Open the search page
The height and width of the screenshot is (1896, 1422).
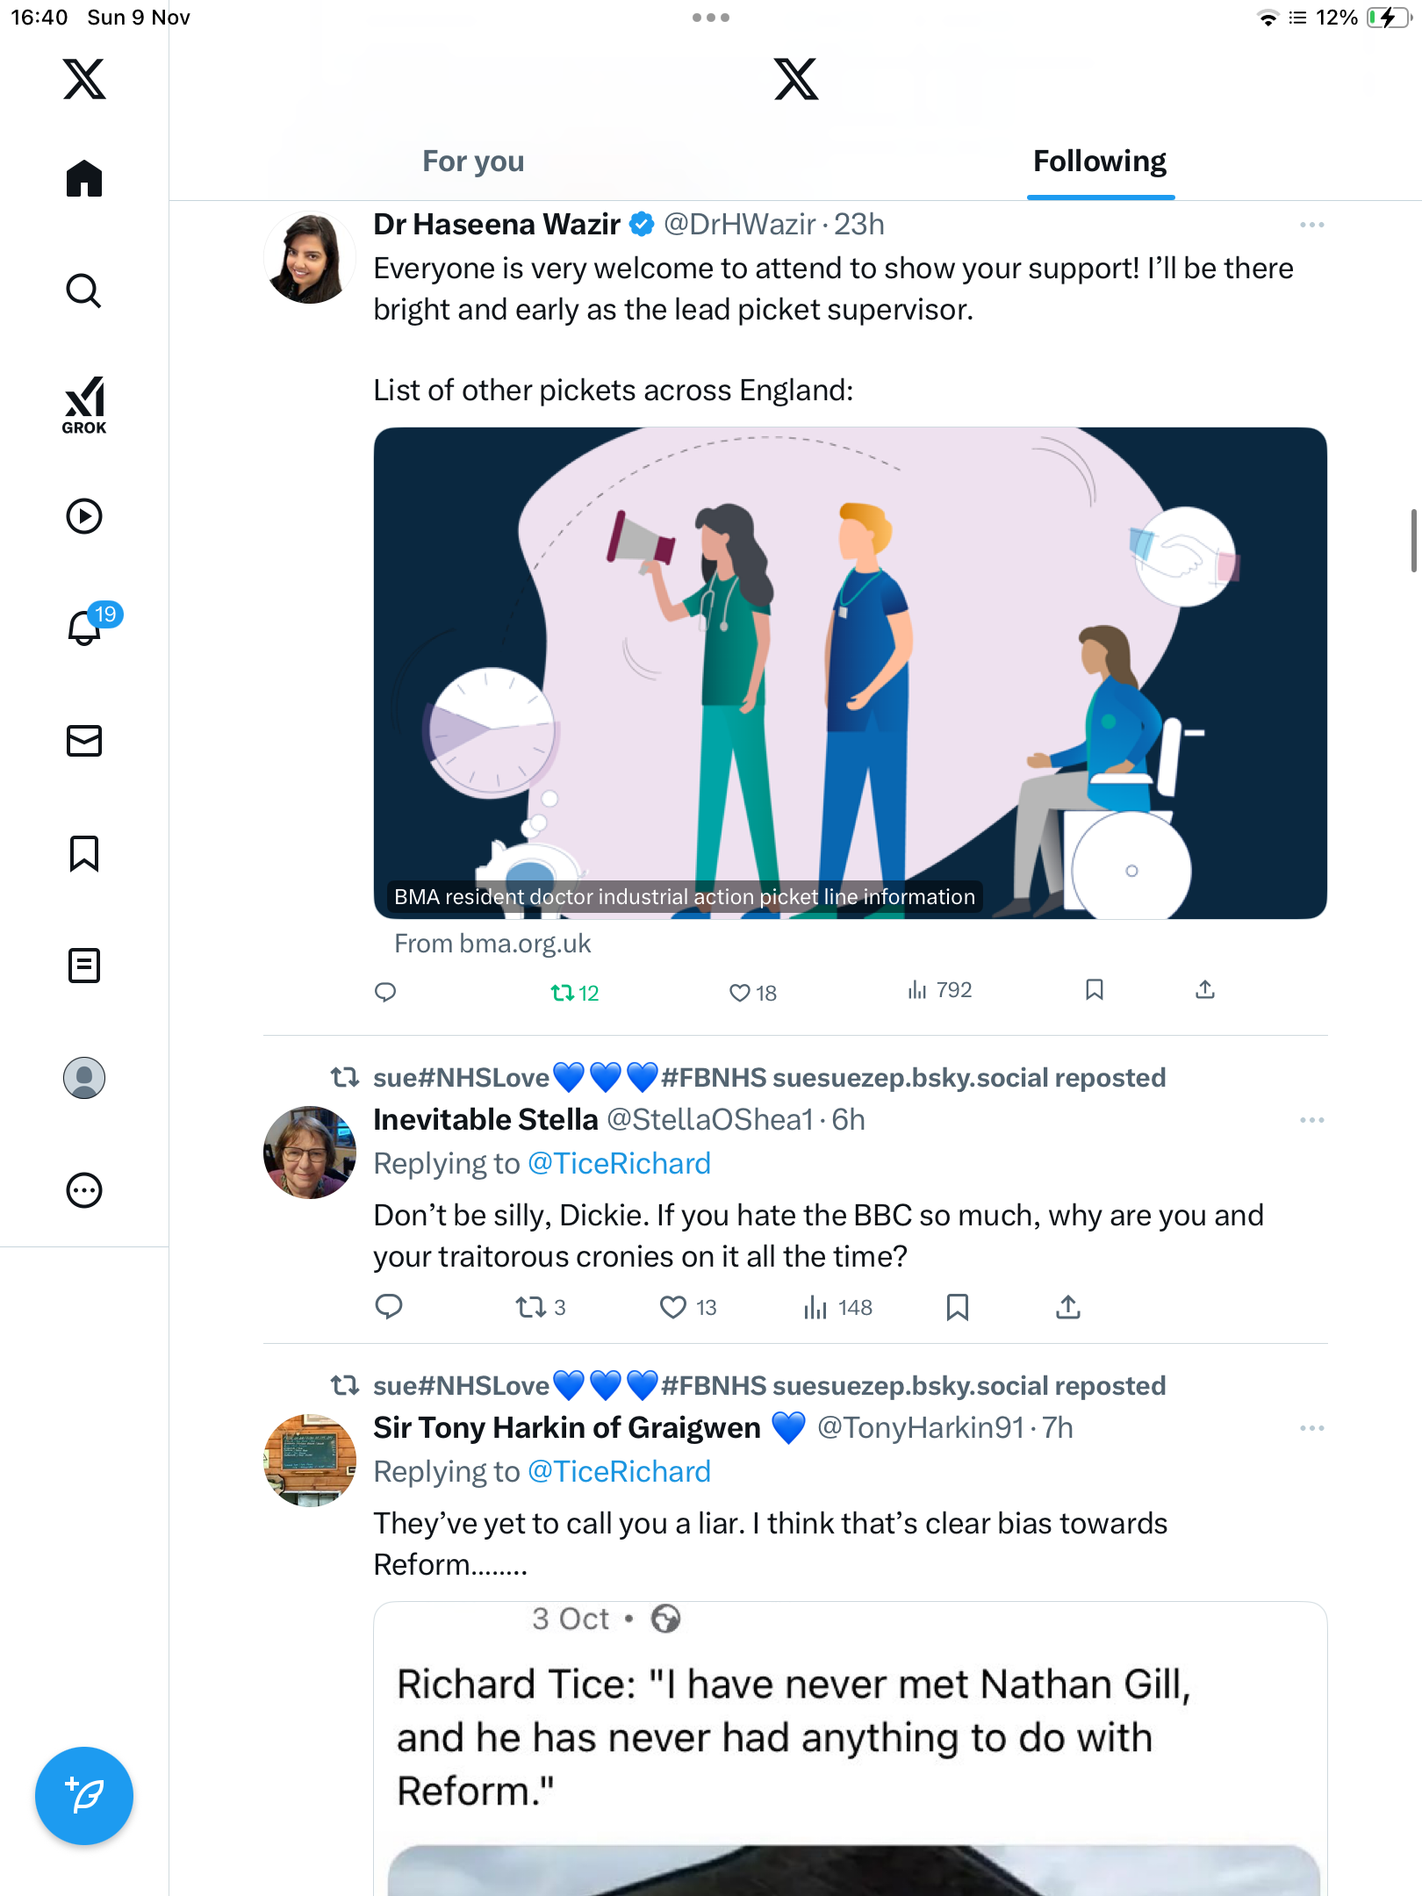(84, 291)
